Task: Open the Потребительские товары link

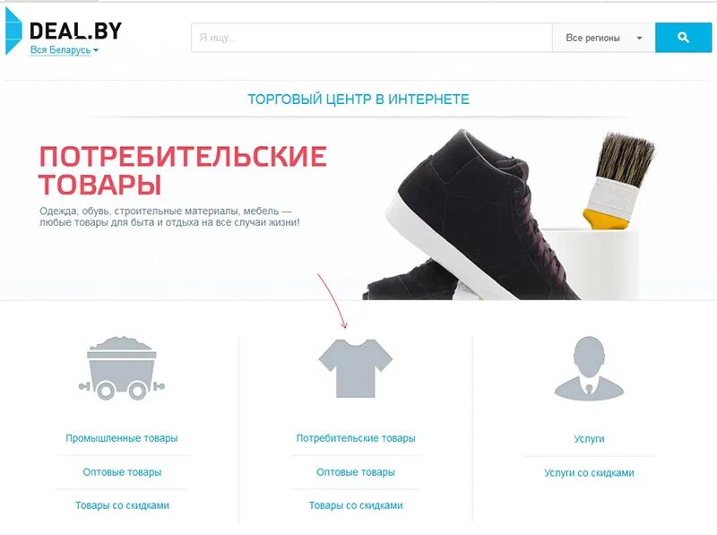Action: 356,438
